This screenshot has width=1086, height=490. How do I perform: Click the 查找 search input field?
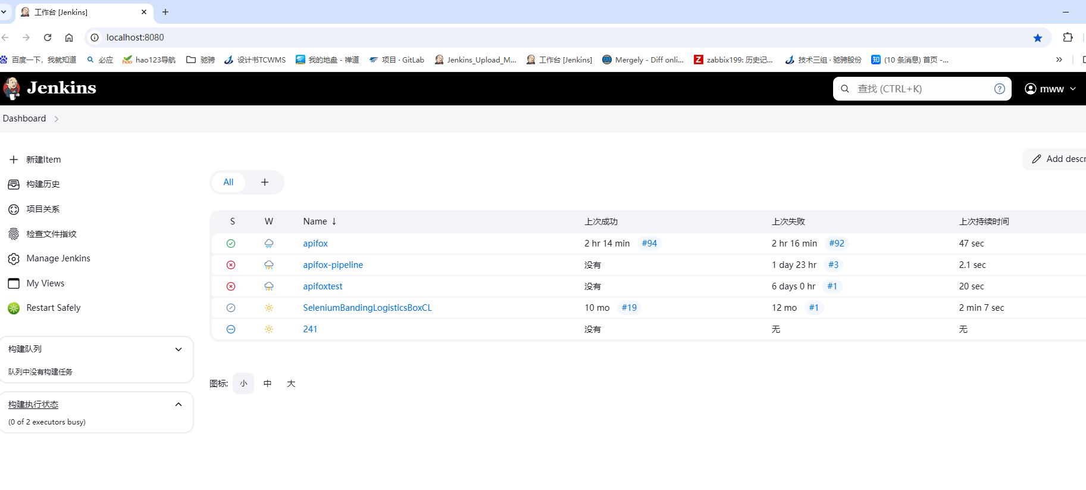coord(922,89)
